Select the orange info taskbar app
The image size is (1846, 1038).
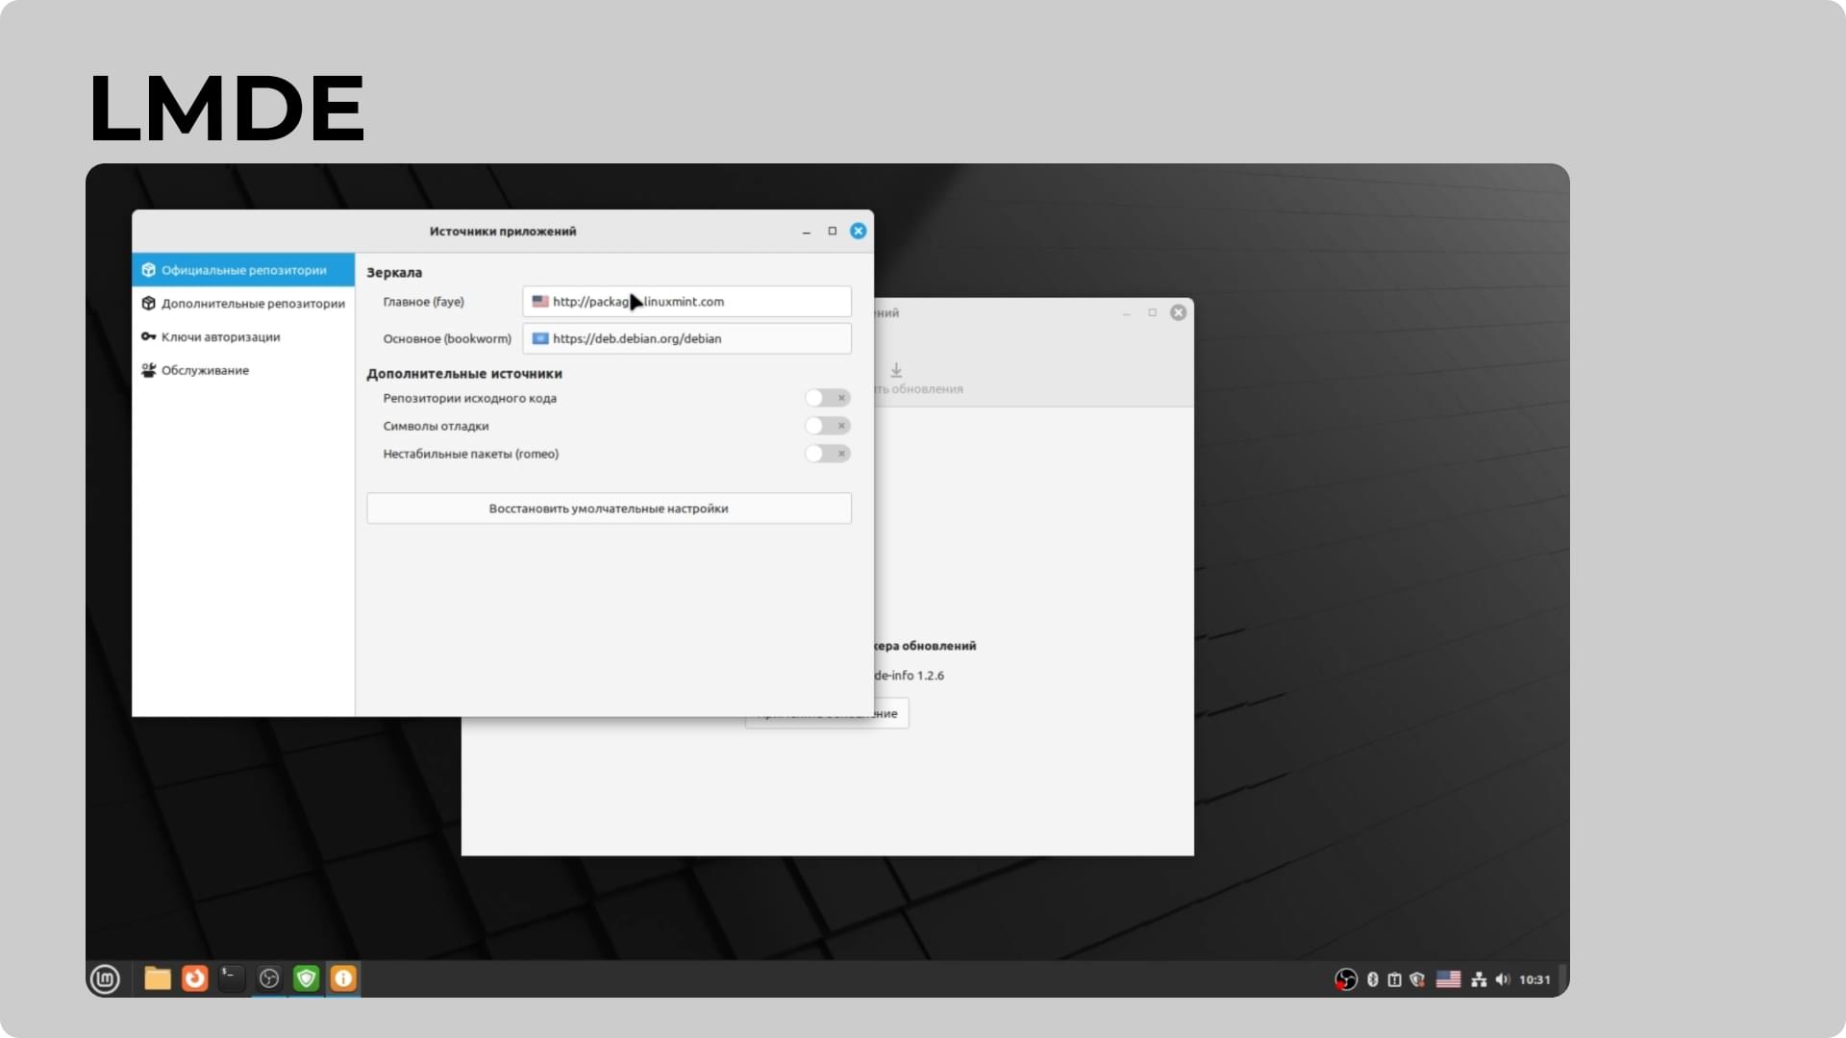[x=343, y=978]
